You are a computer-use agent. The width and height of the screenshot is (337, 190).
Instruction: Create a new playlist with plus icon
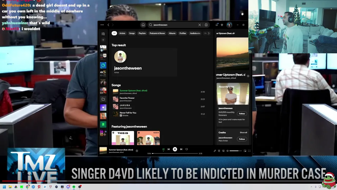pyautogui.click(x=103, y=40)
